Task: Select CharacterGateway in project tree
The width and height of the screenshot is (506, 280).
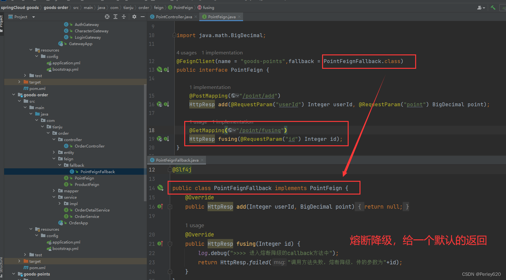Action: coord(91,31)
